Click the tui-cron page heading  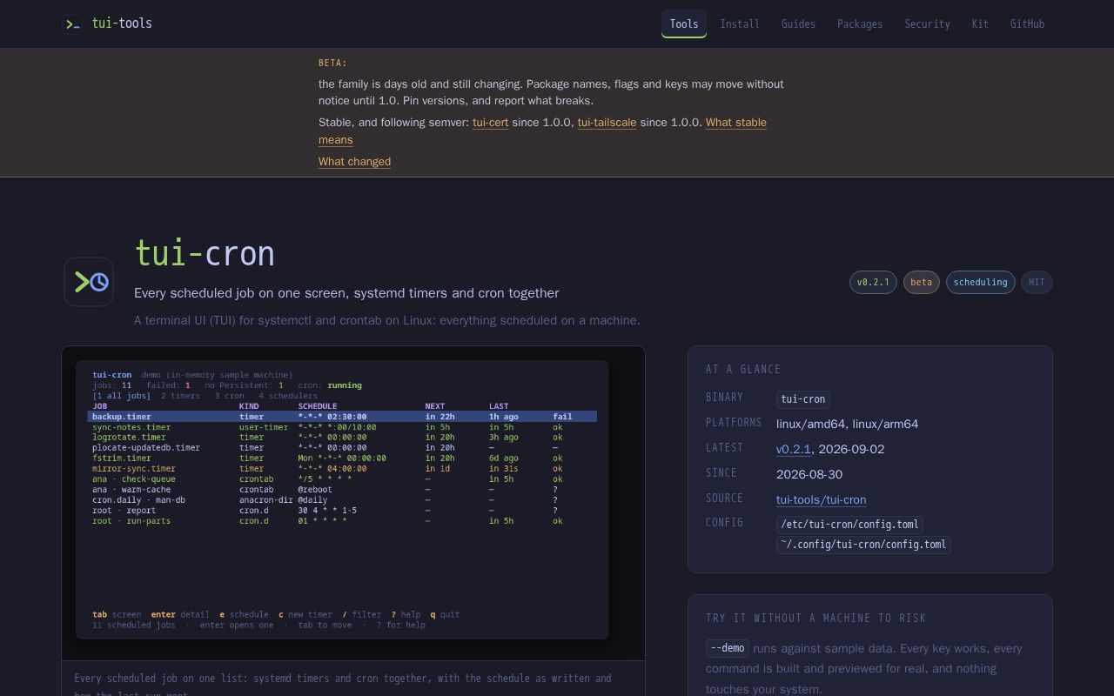(x=205, y=254)
